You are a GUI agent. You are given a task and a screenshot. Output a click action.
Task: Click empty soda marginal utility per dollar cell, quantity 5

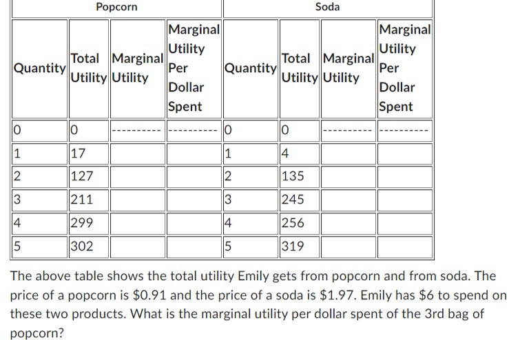coord(405,246)
